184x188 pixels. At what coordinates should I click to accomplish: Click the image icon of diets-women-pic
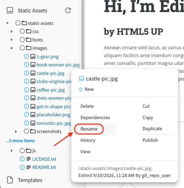coord(33,98)
